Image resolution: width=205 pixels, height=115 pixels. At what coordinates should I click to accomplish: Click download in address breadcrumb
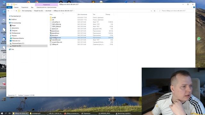[48, 11]
